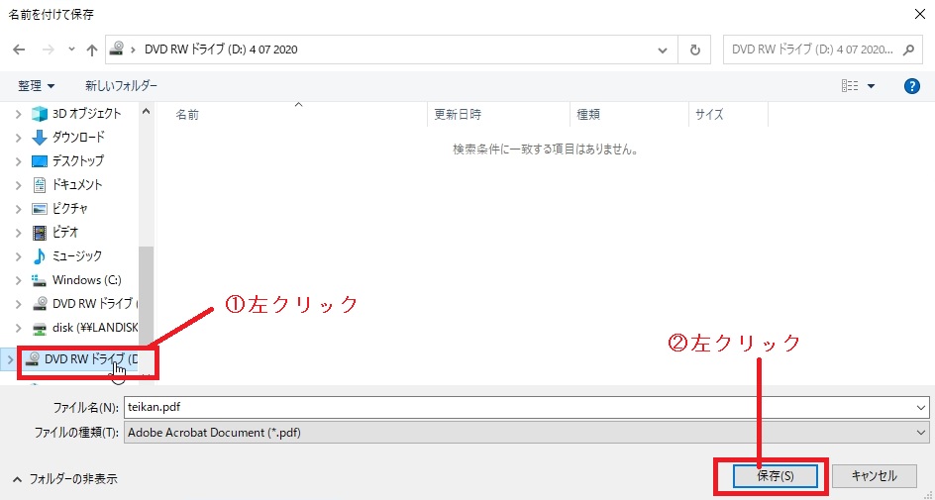
Task: Open the help question mark icon
Action: pyautogui.click(x=912, y=86)
